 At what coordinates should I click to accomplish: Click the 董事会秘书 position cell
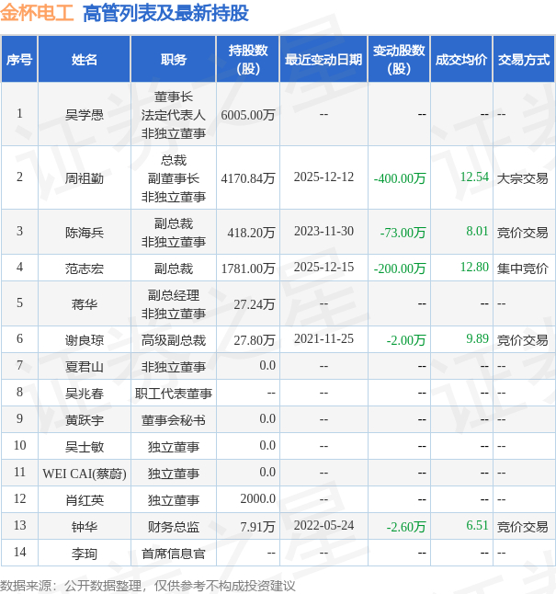pos(174,419)
